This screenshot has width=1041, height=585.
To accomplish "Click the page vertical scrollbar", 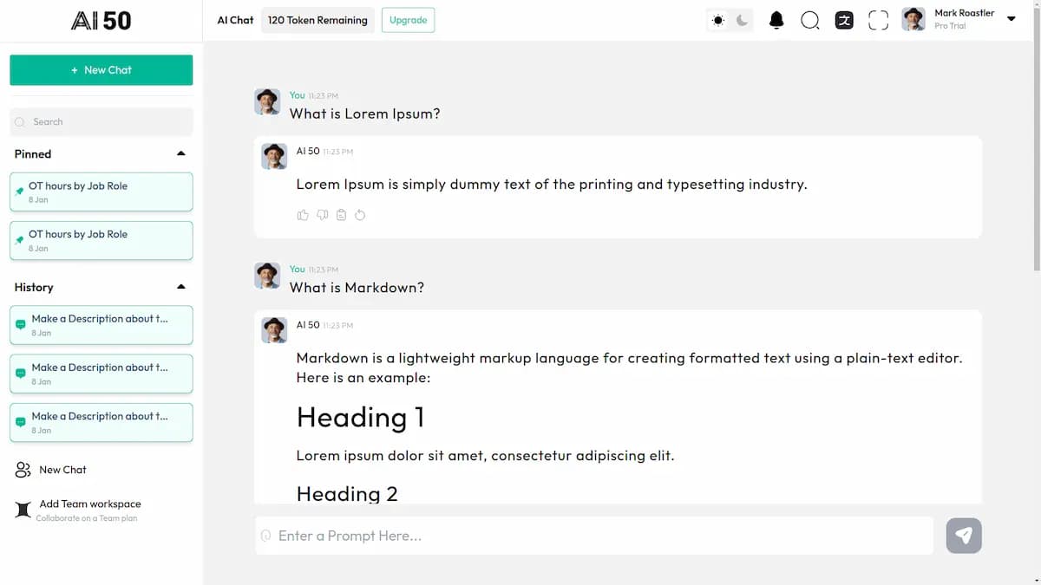I will coord(1037,139).
